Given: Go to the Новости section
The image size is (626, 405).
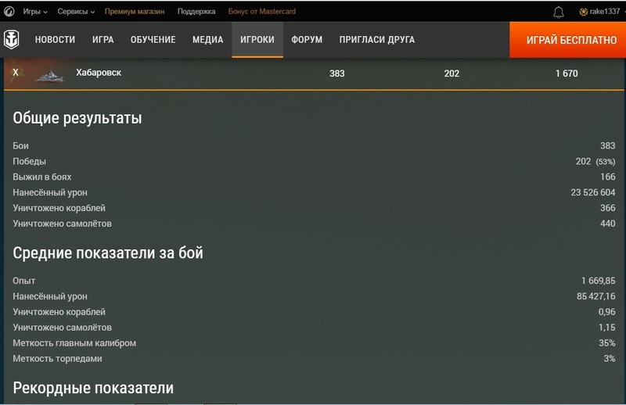Looking at the screenshot, I should point(56,40).
